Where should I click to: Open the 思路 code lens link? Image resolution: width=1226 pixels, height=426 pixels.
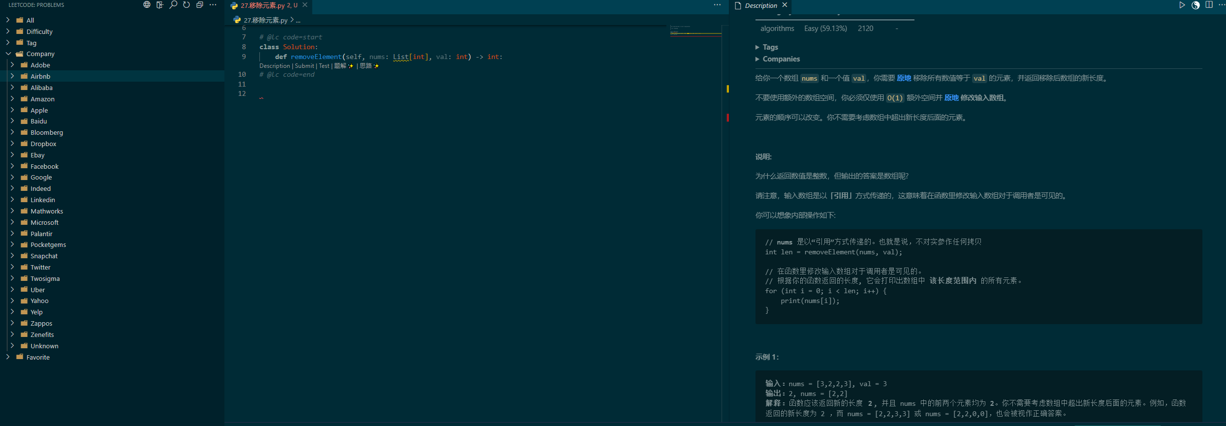(369, 66)
